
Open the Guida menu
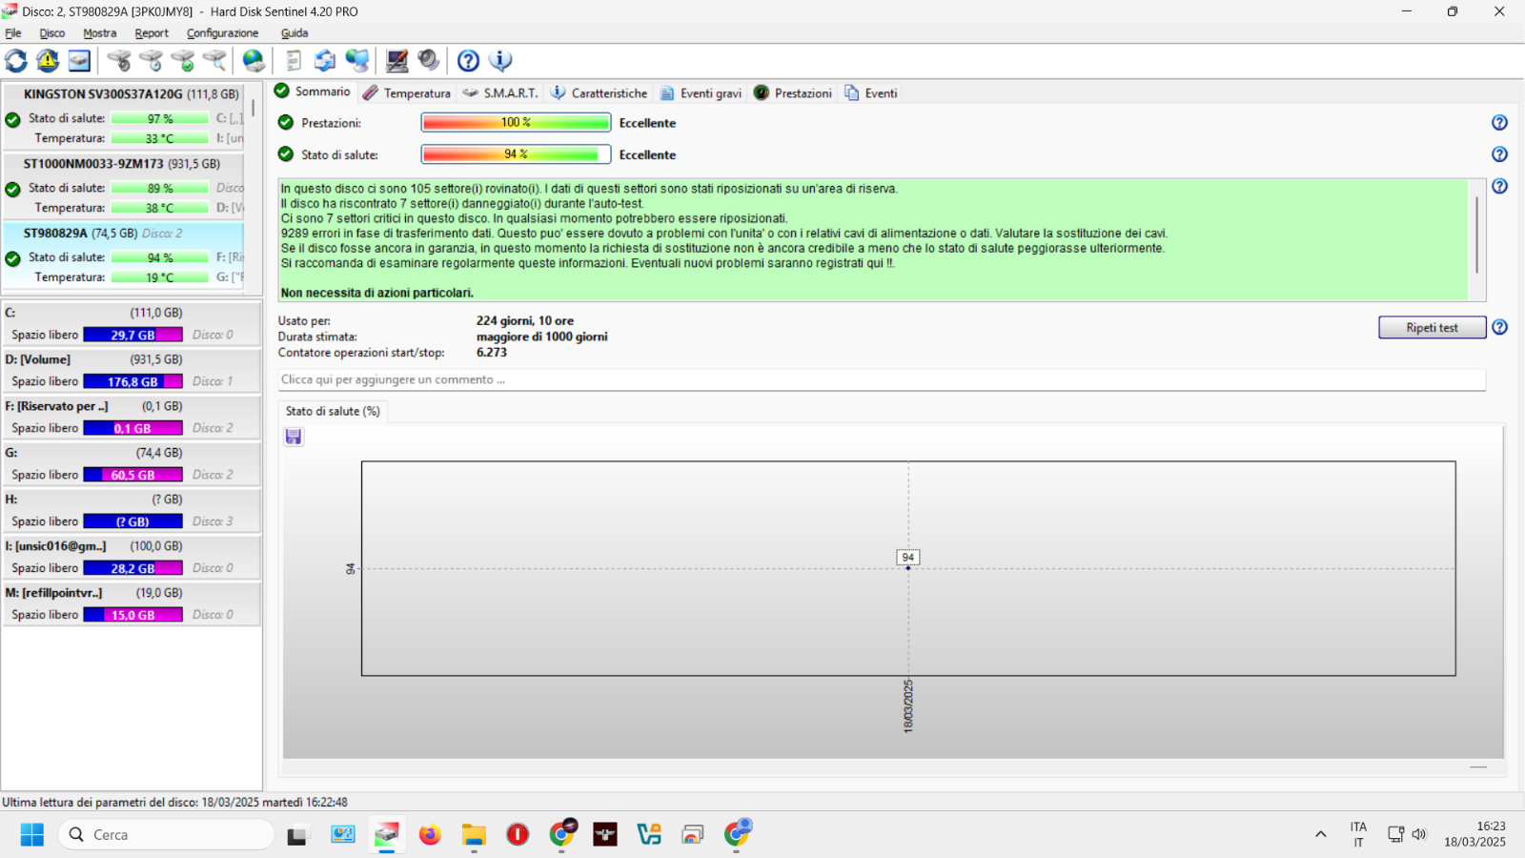(295, 33)
